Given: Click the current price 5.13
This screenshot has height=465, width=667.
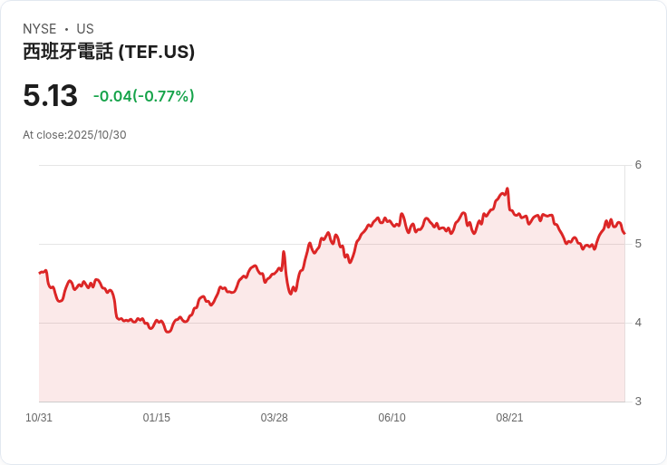Looking at the screenshot, I should click(51, 96).
